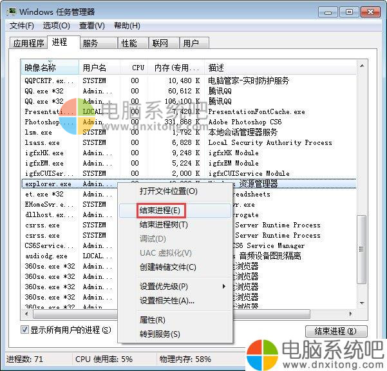Click 进程数: 71 in status bar
Viewport: 387px width, 371px height.
pyautogui.click(x=24, y=359)
